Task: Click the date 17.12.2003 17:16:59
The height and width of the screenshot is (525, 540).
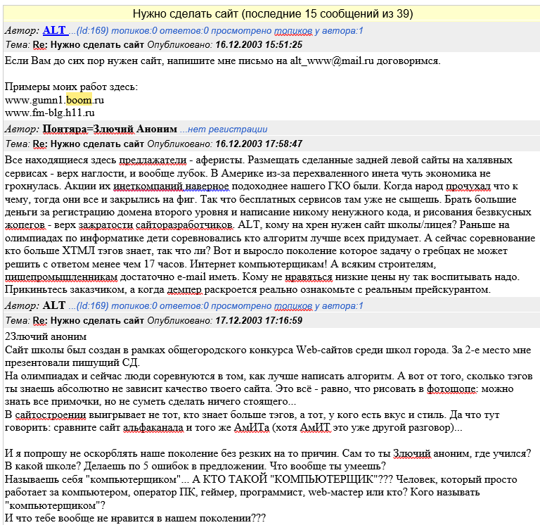Action: [x=258, y=320]
